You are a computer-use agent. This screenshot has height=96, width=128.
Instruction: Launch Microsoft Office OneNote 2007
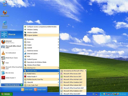pyautogui.click(x=73, y=82)
